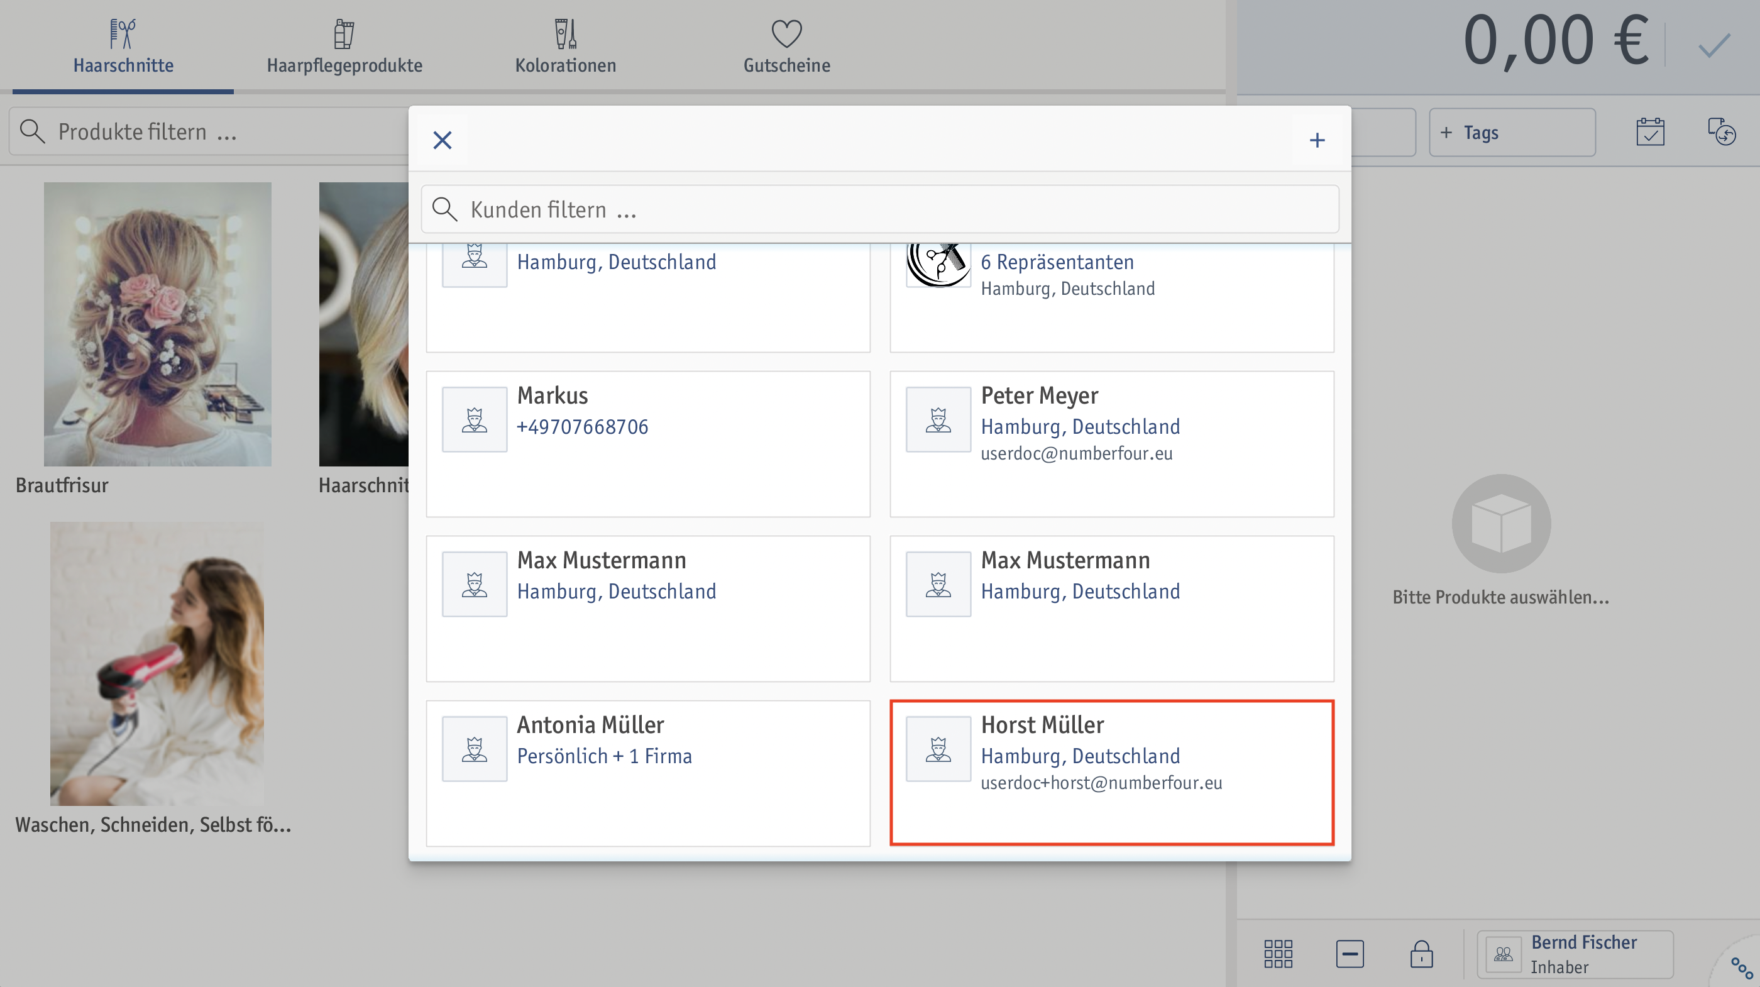This screenshot has width=1760, height=987.
Task: Open Brautfrisur product thumbnail
Action: click(x=157, y=324)
